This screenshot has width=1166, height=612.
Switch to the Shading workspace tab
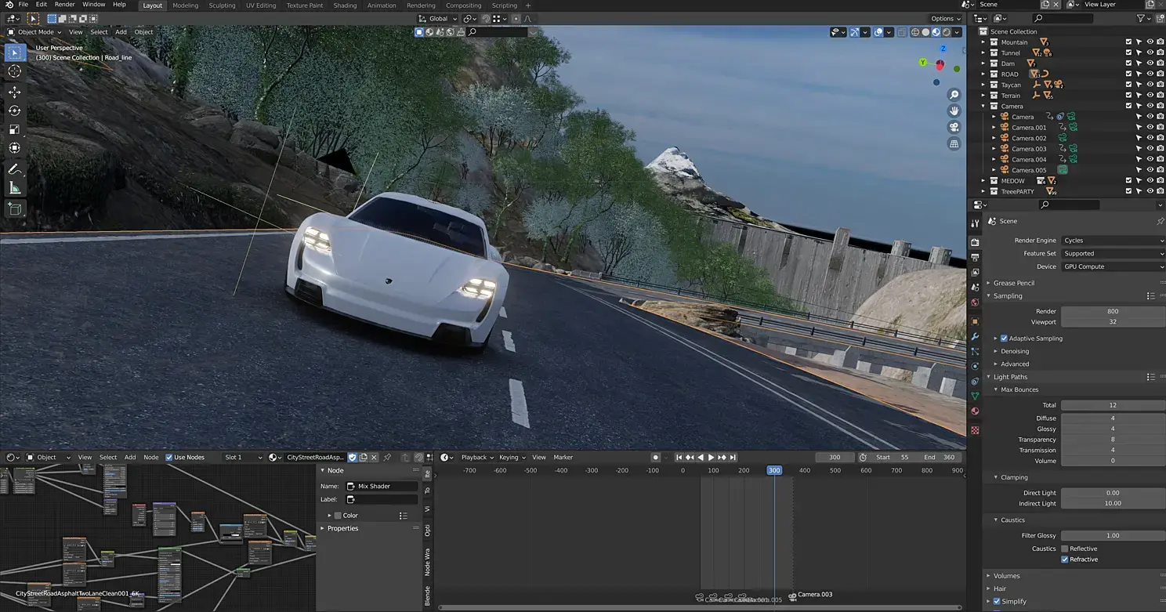point(345,5)
